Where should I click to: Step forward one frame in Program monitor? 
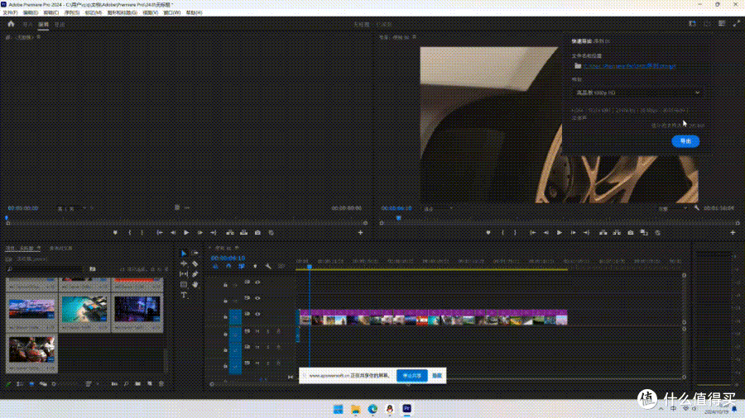tap(573, 233)
